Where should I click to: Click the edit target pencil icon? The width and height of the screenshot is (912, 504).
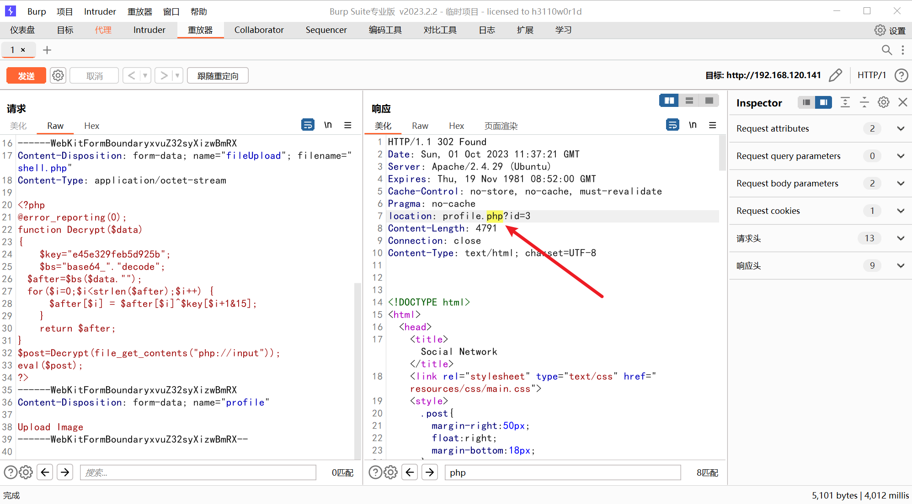(x=835, y=75)
